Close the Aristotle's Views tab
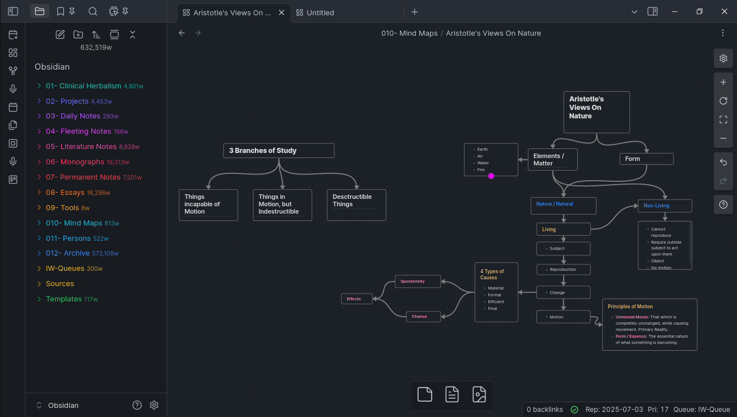Image resolution: width=737 pixels, height=417 pixels. [282, 12]
